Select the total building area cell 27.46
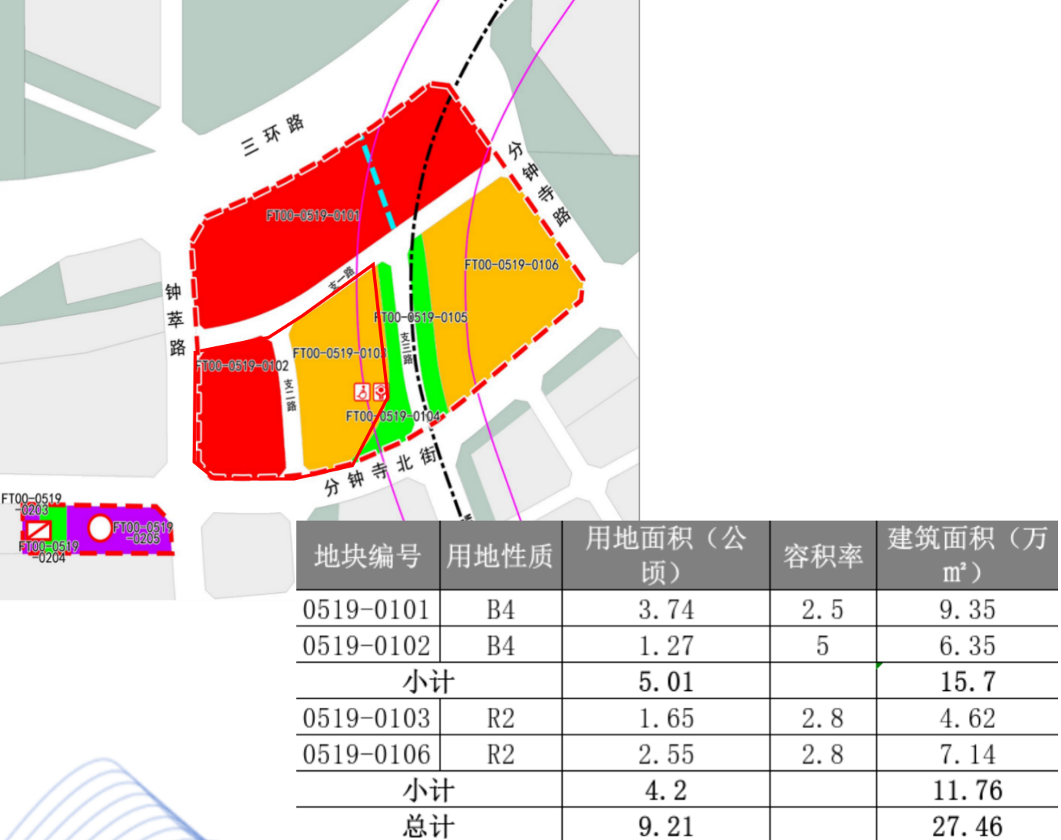The height and width of the screenshot is (840, 1061). 967,826
